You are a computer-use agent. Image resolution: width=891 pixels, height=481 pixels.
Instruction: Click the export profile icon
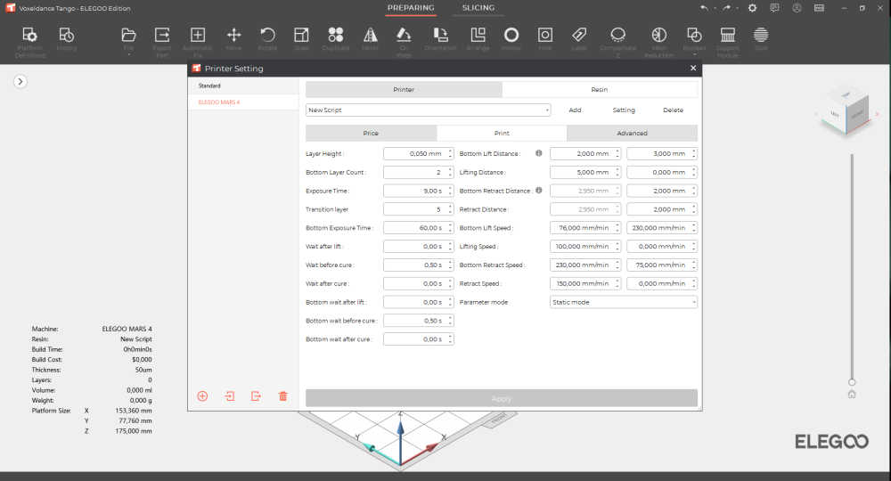[x=257, y=396]
